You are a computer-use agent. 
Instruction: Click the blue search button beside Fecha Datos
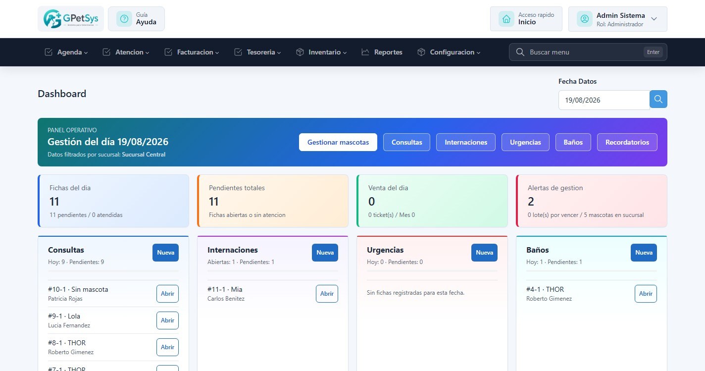pos(658,99)
